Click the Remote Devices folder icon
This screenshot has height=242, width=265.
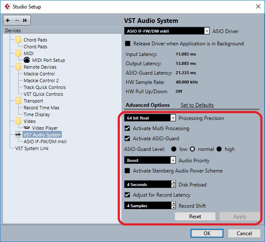coord(18,67)
